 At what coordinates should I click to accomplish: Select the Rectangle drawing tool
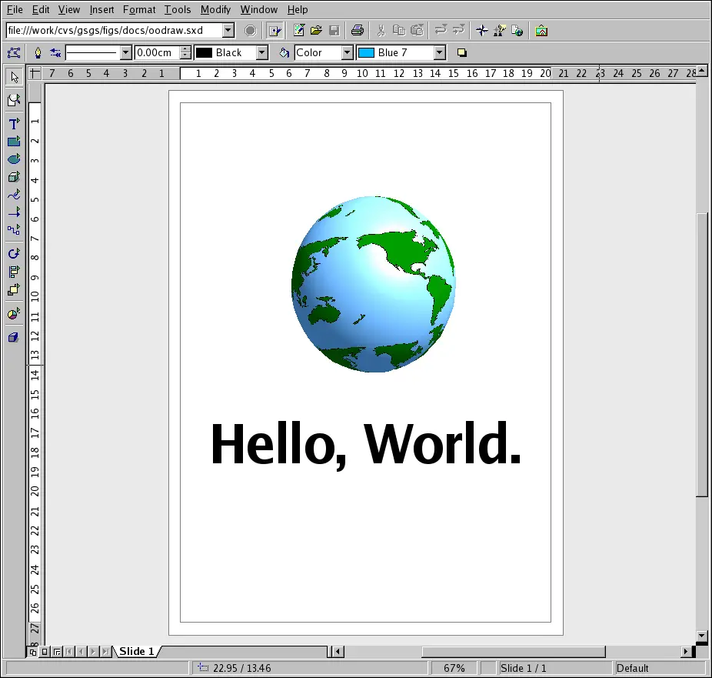(13, 142)
